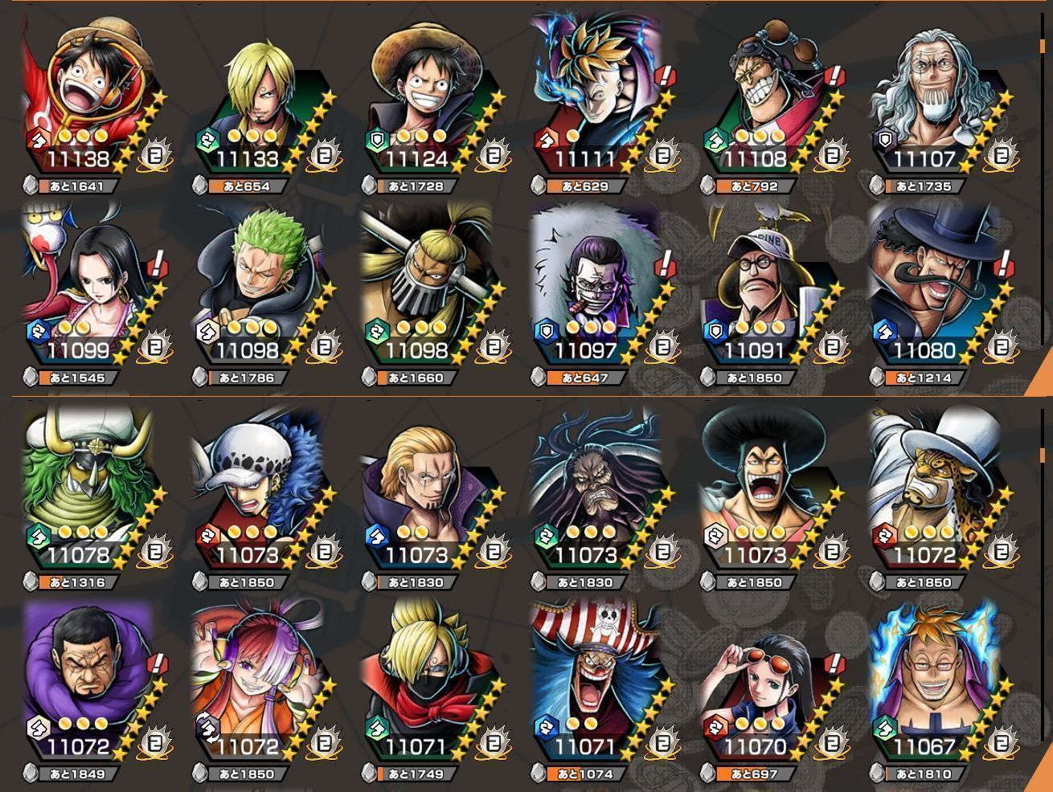Click the red class icon on the 11072 leopard card
This screenshot has height=792, width=1053.
(x=885, y=536)
